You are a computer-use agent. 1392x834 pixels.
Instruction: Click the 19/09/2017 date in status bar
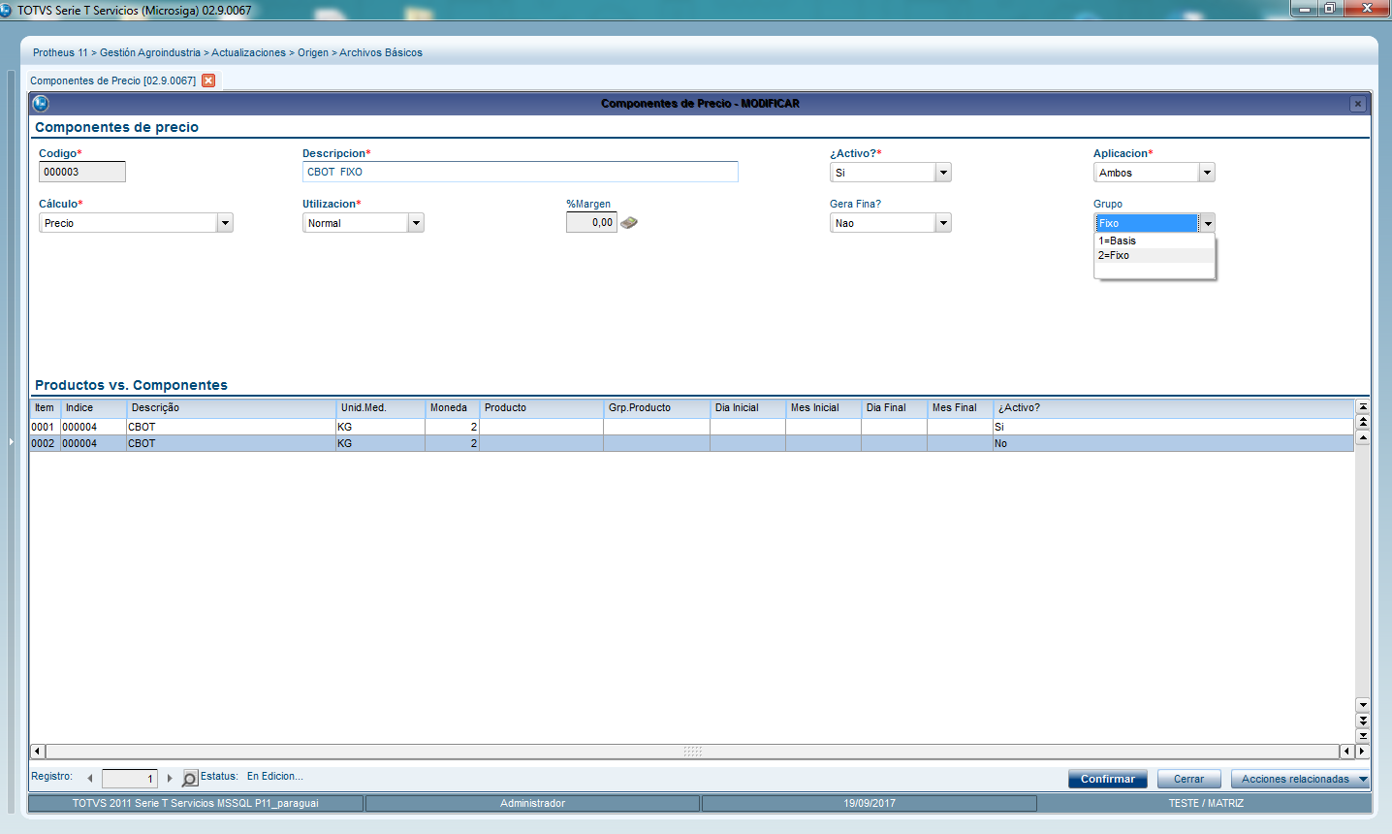click(869, 803)
